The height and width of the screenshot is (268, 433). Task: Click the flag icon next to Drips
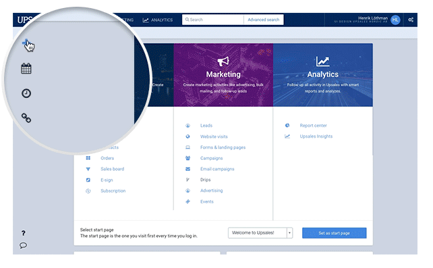click(187, 180)
